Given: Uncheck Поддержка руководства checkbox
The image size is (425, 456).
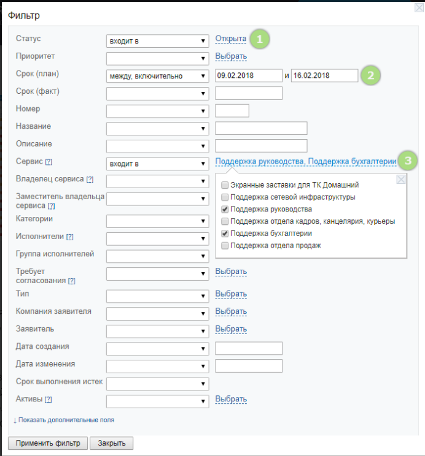Looking at the screenshot, I should click(225, 209).
